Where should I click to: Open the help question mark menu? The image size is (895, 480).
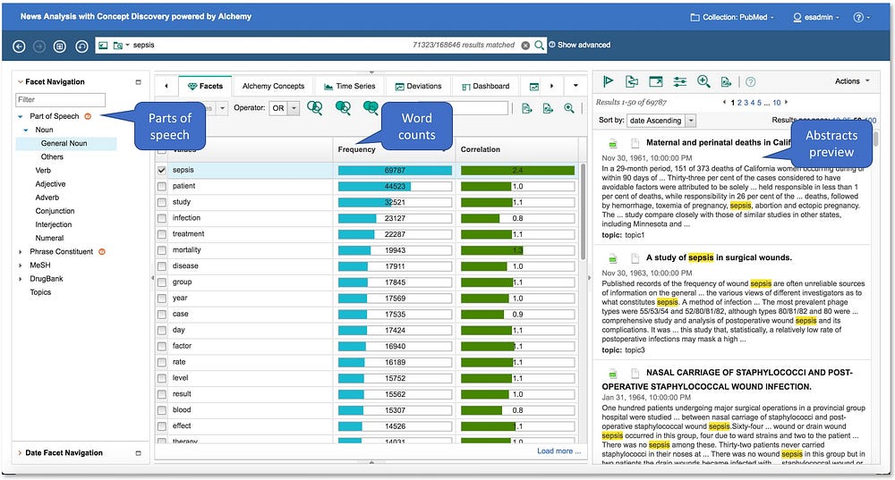860,17
